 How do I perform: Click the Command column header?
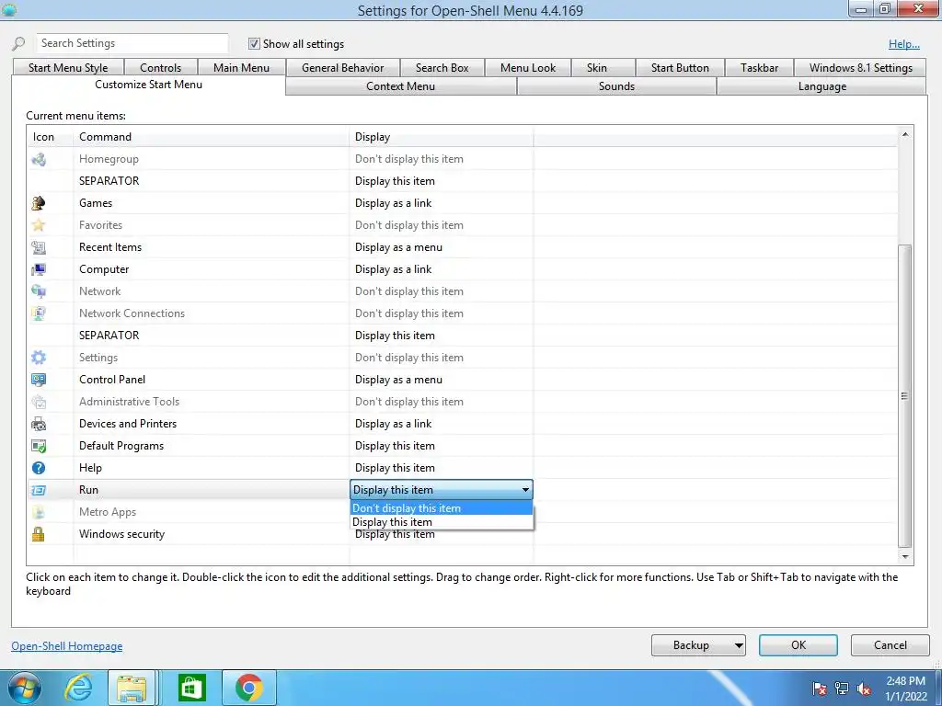coord(211,137)
